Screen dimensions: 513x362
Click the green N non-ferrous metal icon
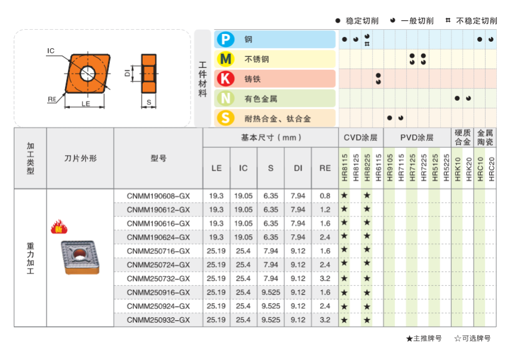(x=226, y=98)
